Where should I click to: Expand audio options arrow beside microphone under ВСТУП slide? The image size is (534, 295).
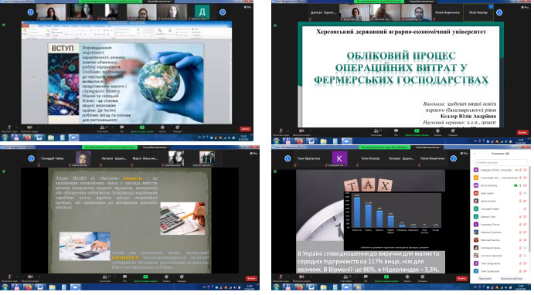point(16,127)
